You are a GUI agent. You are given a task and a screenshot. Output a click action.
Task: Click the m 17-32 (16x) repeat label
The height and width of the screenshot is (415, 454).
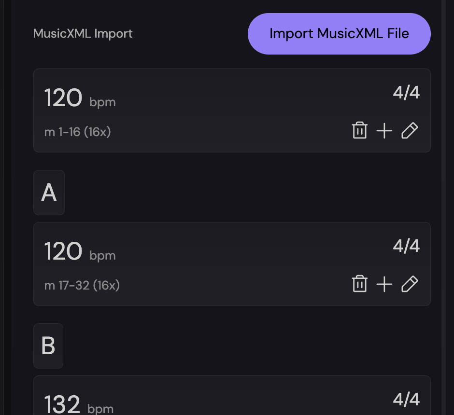(82, 285)
